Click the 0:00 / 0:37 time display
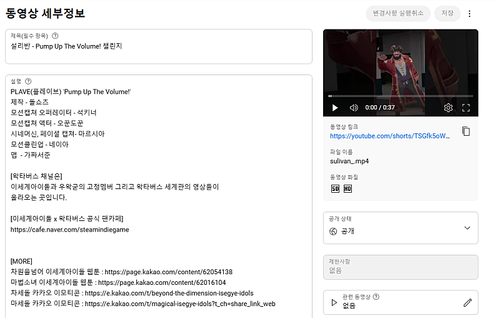Viewport: 500px width, 318px height. (380, 108)
